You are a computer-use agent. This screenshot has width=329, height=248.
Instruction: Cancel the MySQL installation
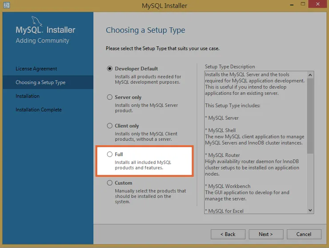pos(304,234)
